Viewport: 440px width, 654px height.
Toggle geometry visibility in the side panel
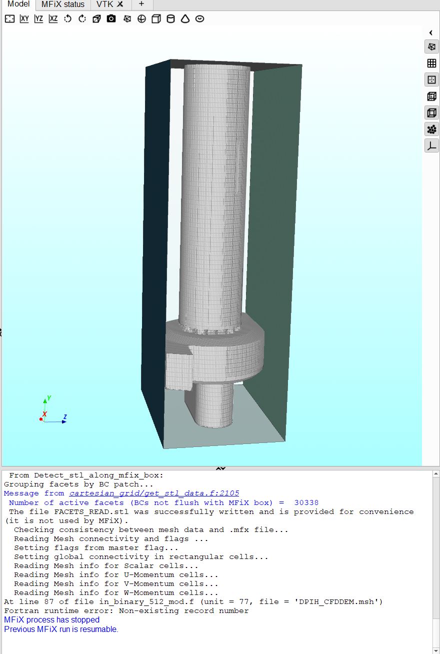[431, 46]
